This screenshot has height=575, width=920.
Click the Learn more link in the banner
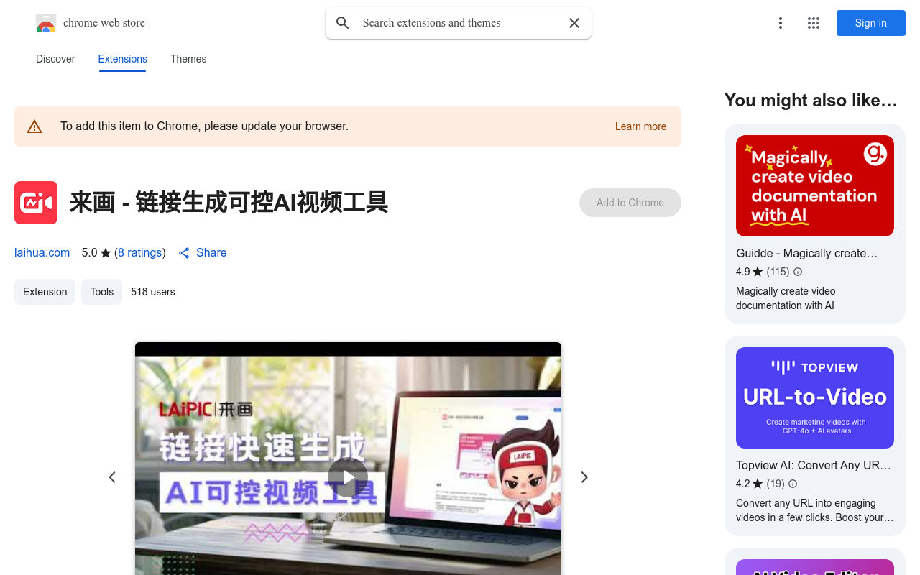(x=640, y=126)
